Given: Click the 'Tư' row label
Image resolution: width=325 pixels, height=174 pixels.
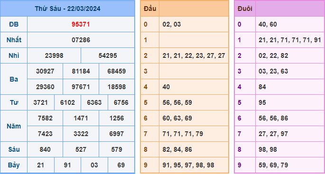Looking at the screenshot, I should click(x=14, y=102).
